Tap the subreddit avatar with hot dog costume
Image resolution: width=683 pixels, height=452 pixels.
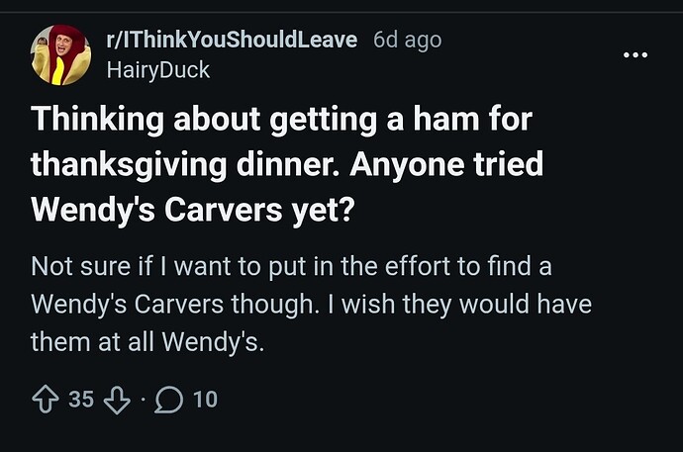pos(57,54)
